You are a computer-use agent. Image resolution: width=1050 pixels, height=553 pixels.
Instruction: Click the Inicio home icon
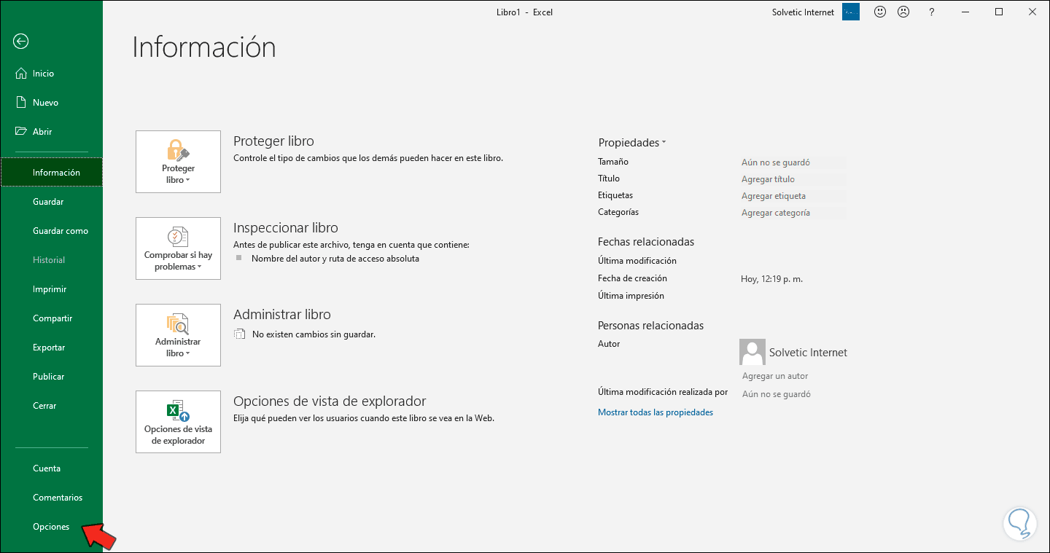(x=21, y=73)
